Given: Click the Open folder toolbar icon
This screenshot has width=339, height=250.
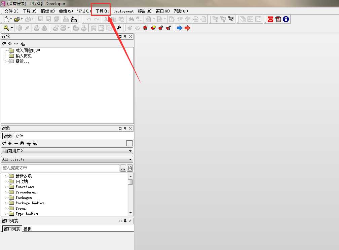Looking at the screenshot, I should (x=17, y=19).
